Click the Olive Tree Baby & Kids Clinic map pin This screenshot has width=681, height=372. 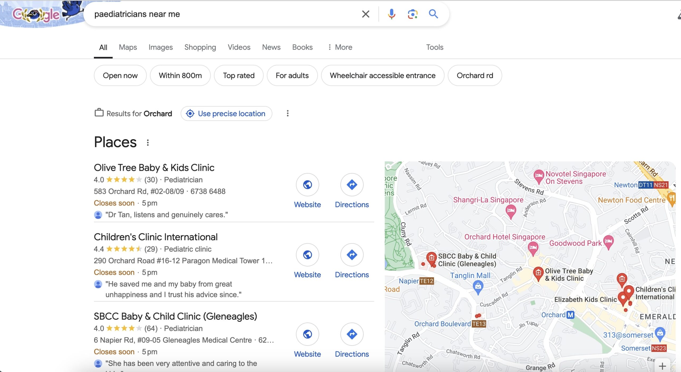[538, 274]
